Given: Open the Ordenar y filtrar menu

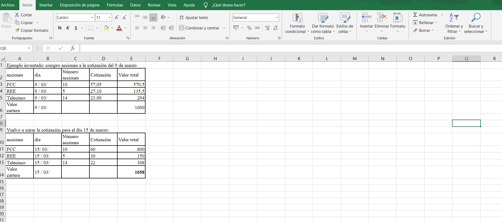Looking at the screenshot, I should [x=454, y=24].
